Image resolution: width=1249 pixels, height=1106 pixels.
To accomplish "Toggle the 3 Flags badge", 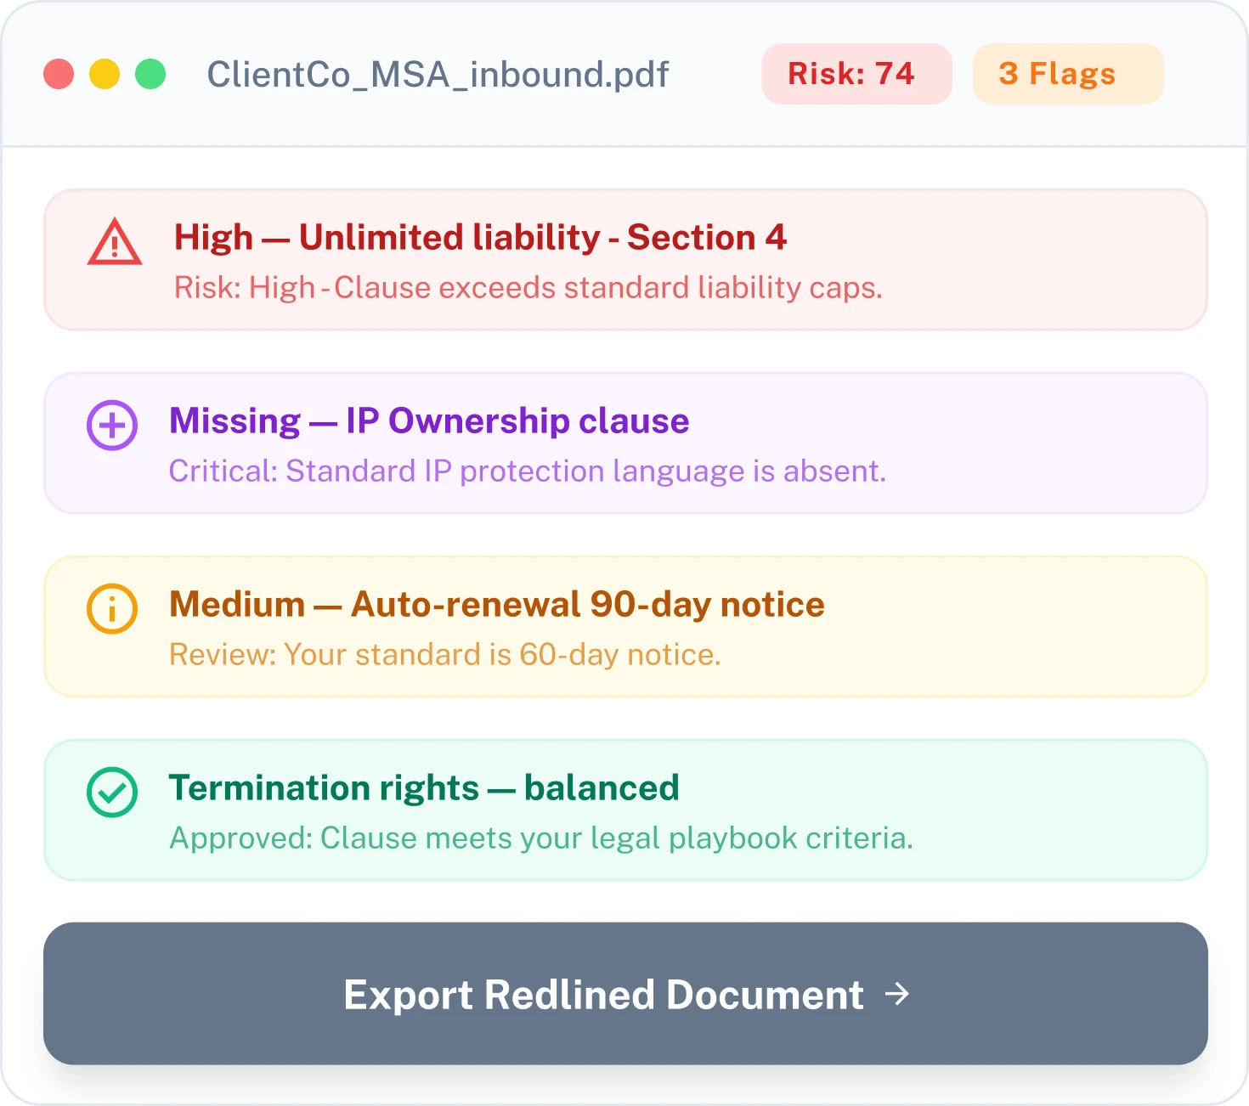I will coord(1068,74).
